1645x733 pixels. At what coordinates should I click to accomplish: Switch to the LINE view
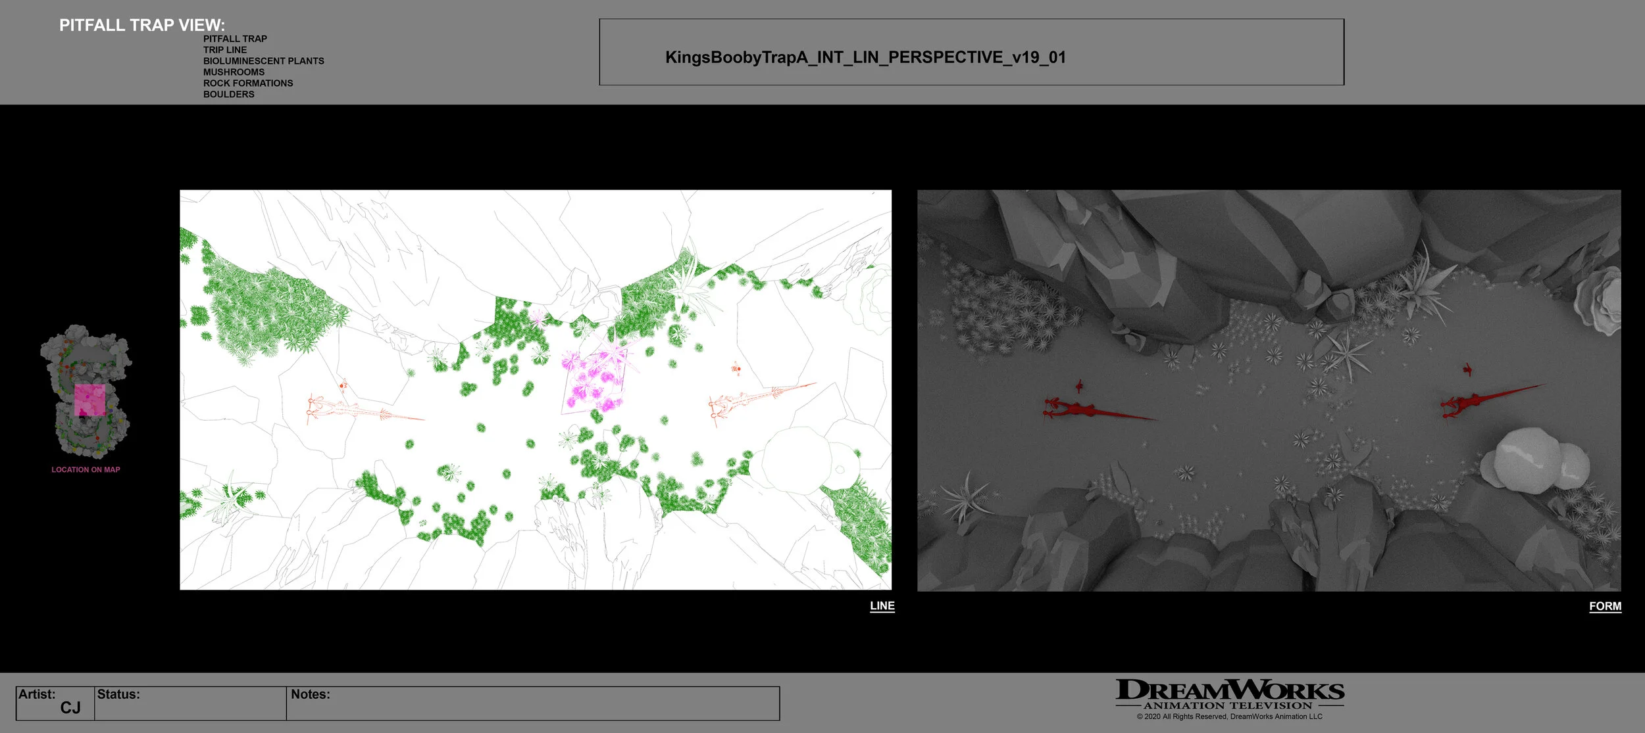[882, 606]
